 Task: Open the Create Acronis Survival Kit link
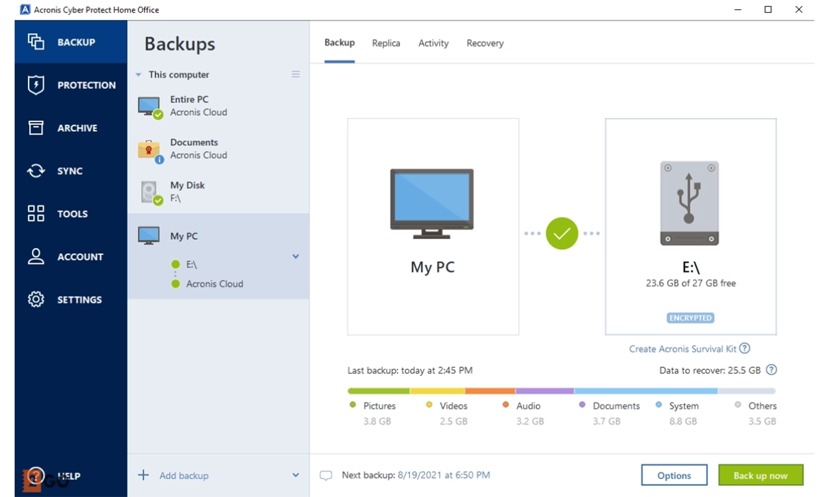[683, 349]
